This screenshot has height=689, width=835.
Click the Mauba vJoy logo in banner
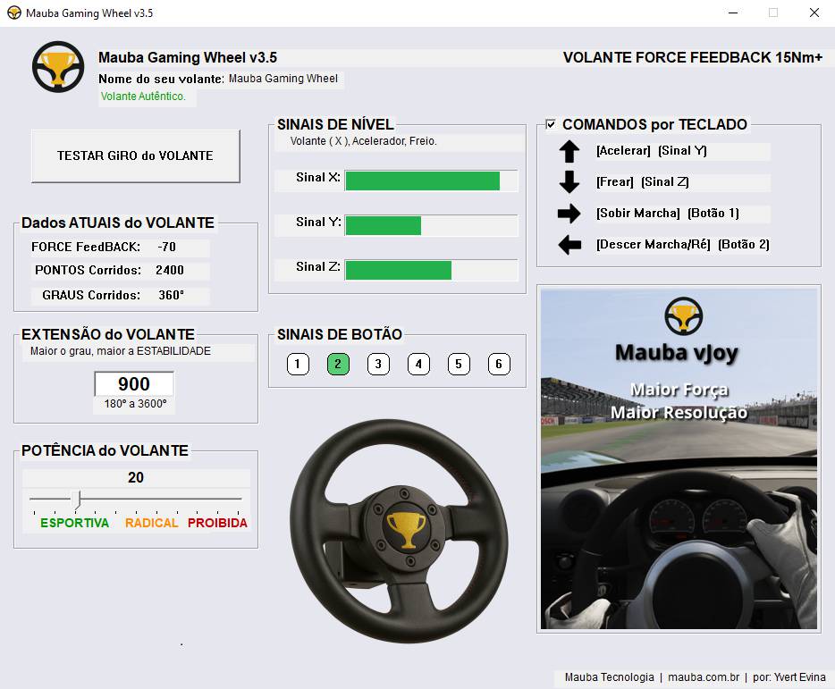(683, 315)
